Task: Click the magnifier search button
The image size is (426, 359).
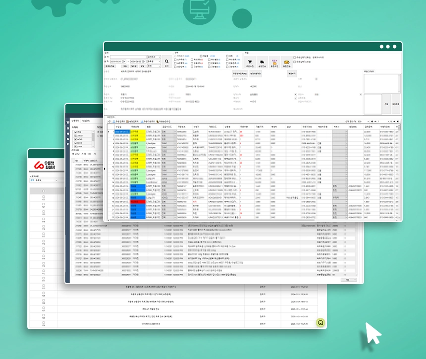Action: (166, 61)
